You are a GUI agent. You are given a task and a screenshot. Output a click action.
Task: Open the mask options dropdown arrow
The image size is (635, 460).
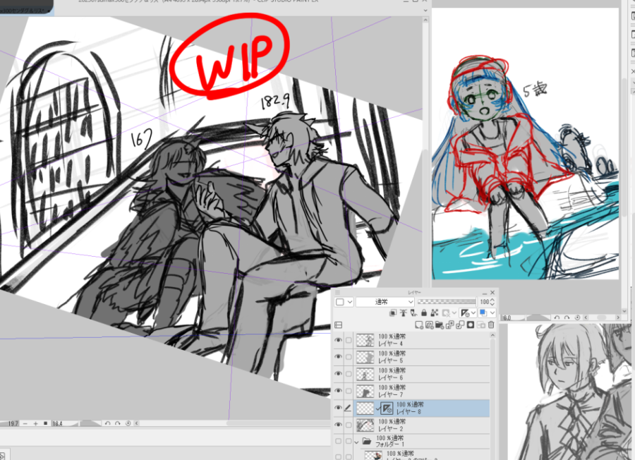454,313
